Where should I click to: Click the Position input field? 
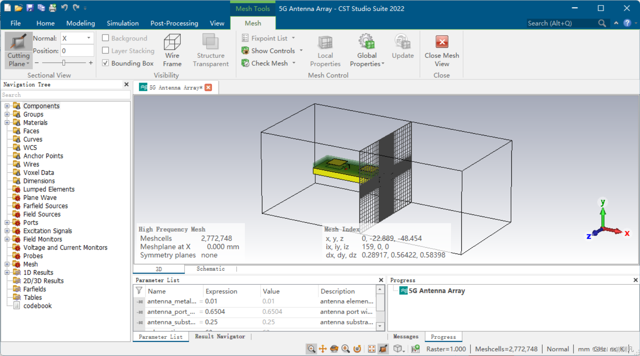click(x=77, y=50)
